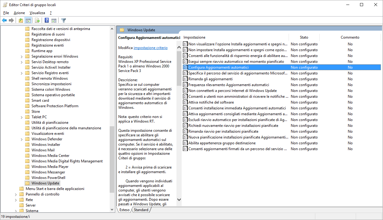The width and height of the screenshot is (383, 220).
Task: Open the 'impostazione criterio' link
Action: pyautogui.click(x=150, y=48)
